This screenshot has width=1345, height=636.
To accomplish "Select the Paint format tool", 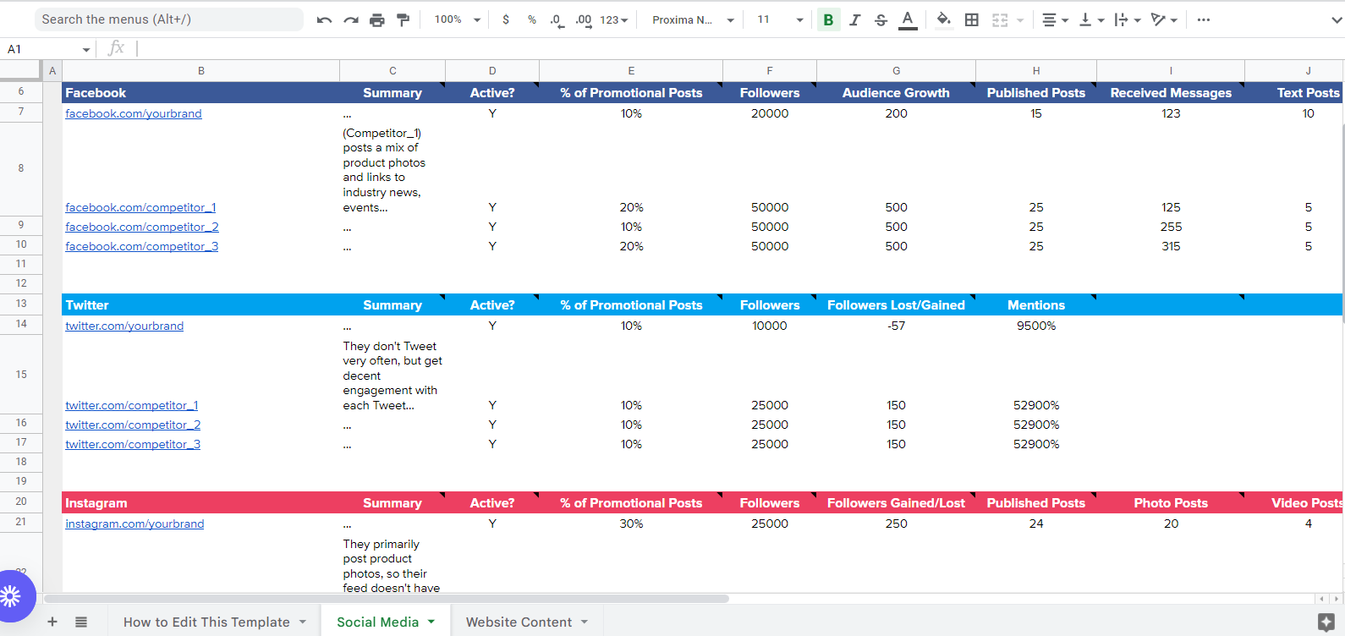I will (403, 19).
